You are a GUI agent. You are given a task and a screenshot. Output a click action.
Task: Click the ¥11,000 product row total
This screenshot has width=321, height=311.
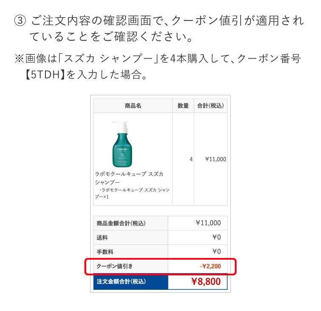click(x=216, y=159)
